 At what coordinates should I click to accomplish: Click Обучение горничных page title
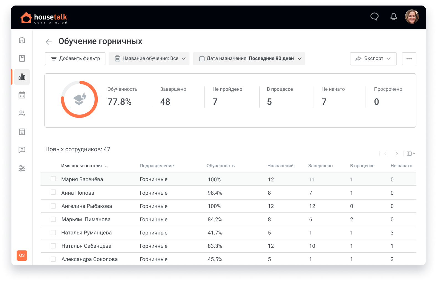click(x=100, y=41)
